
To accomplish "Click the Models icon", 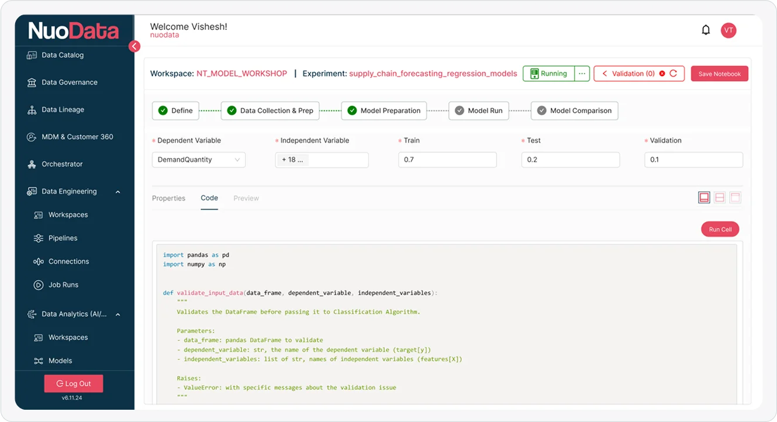I will (39, 361).
